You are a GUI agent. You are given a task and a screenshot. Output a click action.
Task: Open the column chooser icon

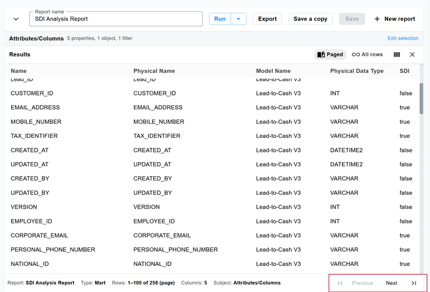point(397,55)
